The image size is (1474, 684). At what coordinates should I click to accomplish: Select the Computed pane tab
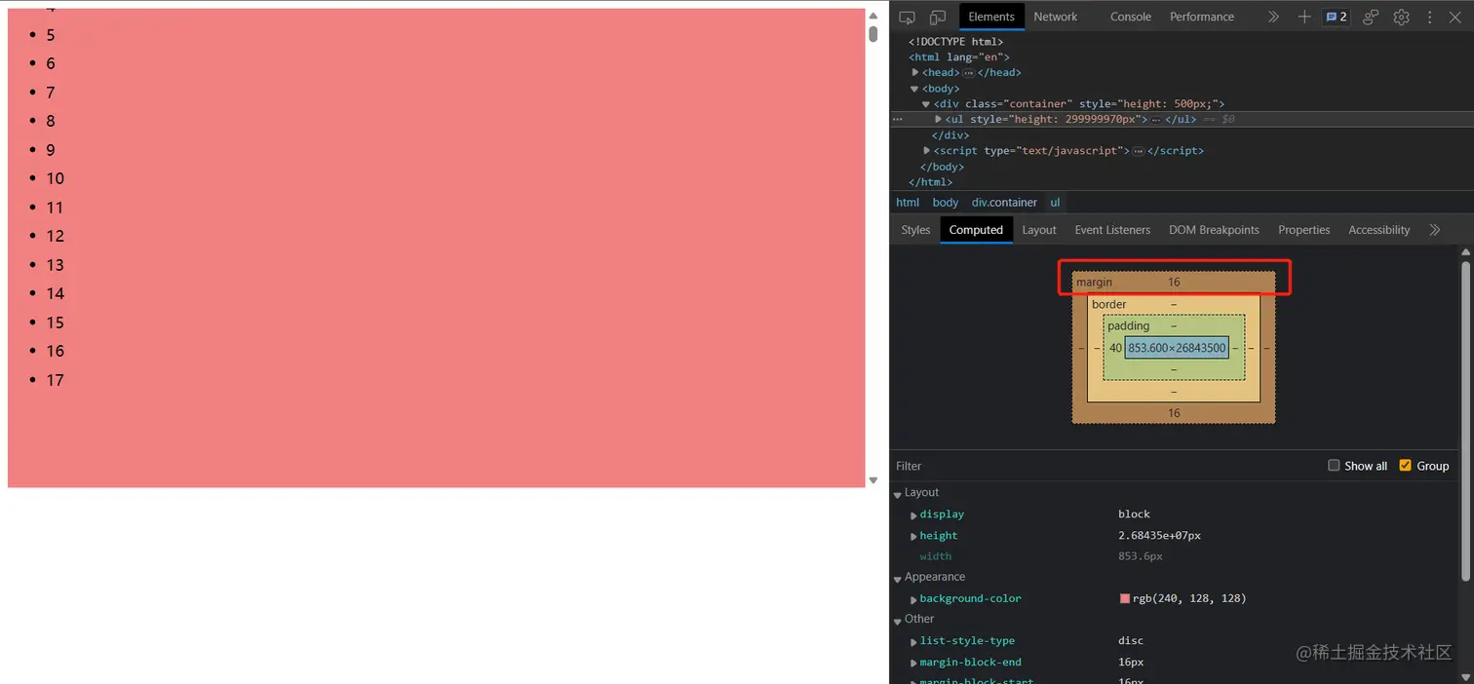click(976, 230)
